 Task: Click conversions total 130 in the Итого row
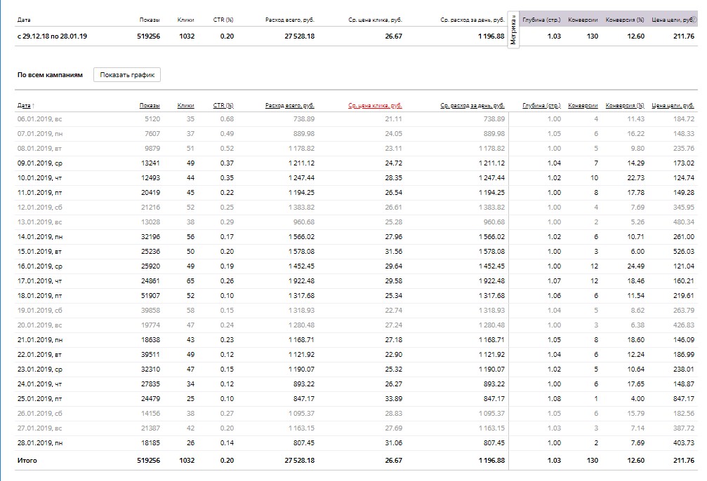coord(592,460)
